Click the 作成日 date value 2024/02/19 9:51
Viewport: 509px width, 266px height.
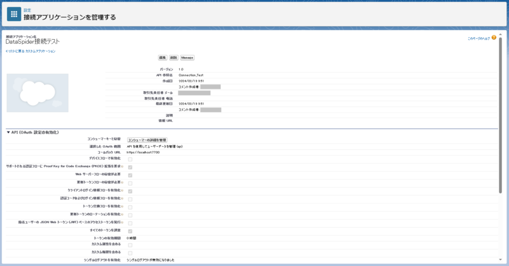191,81
